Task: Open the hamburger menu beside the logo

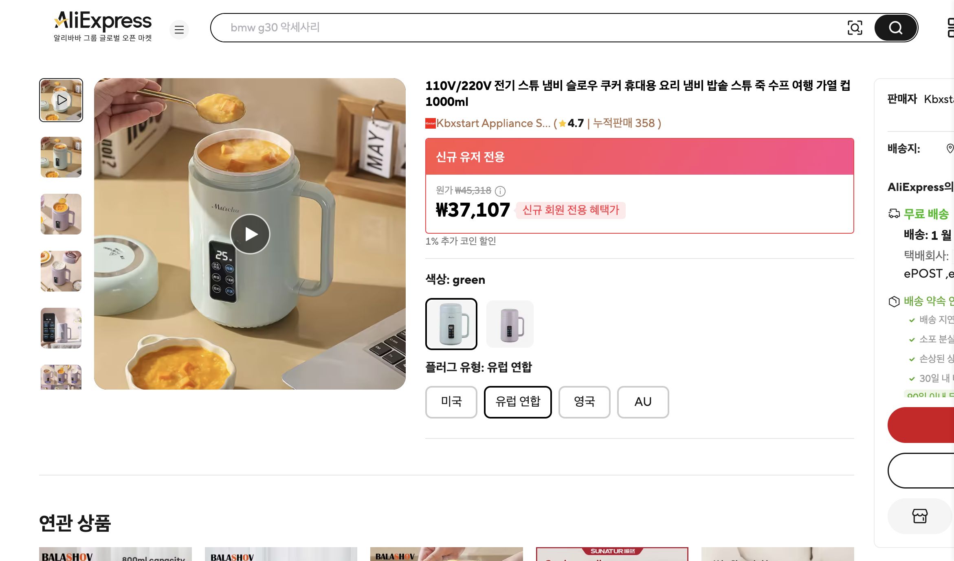Action: tap(179, 29)
